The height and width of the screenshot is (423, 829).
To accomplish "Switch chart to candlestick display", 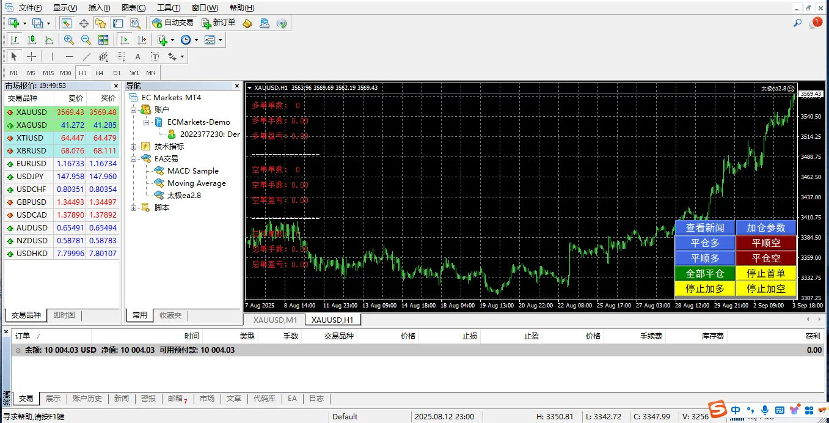I will tap(32, 40).
